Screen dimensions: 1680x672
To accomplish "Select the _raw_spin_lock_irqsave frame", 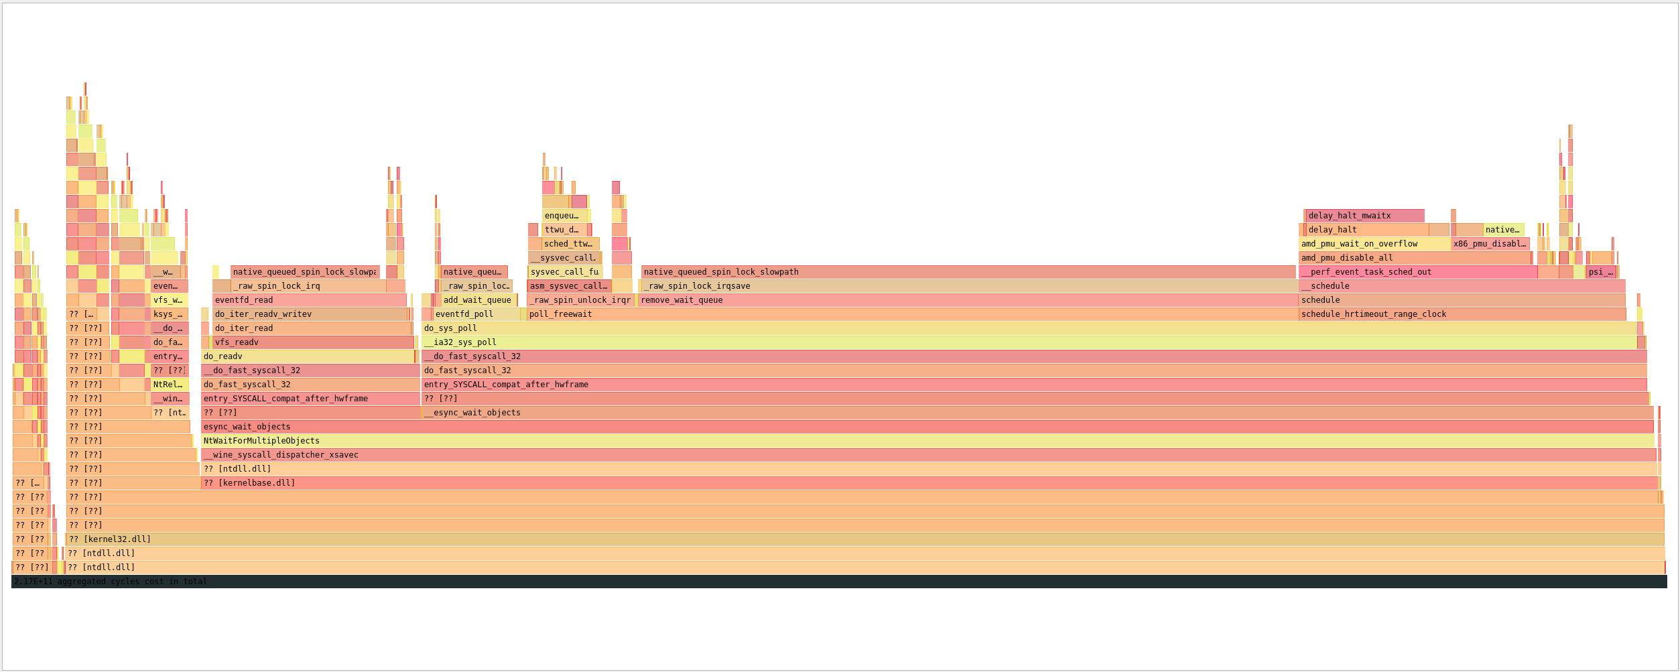I will point(970,286).
